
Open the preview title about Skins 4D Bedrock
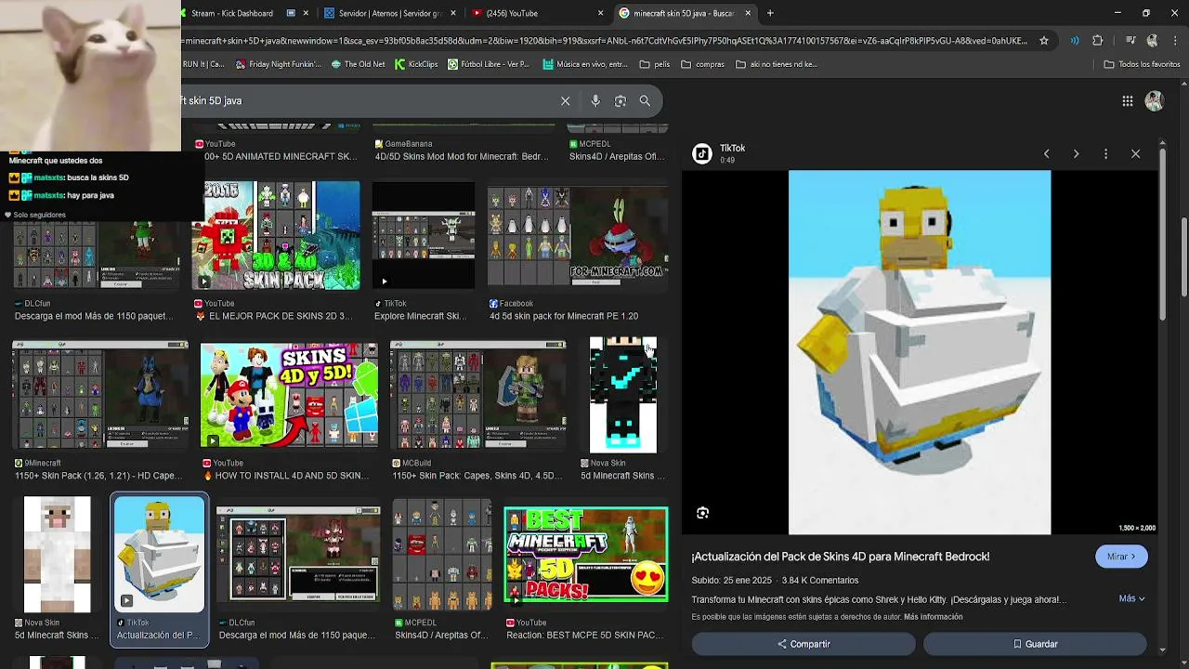tap(841, 557)
